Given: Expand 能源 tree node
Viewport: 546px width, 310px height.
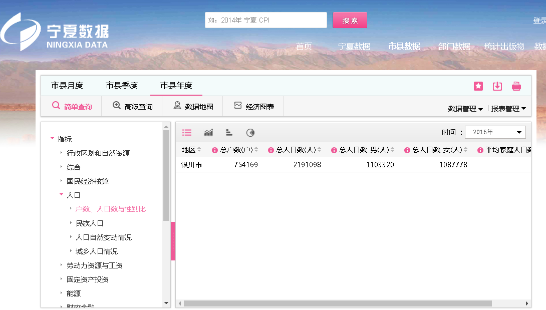Looking at the screenshot, I should point(61,292).
